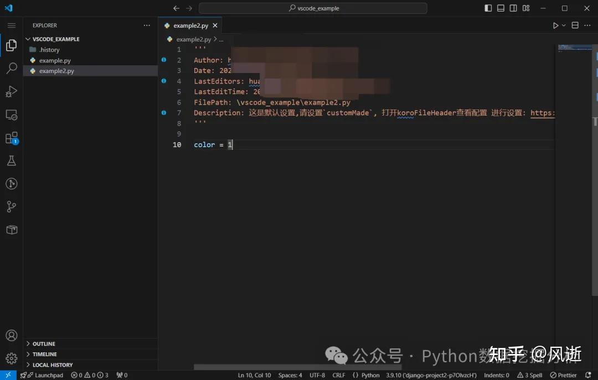Select the example2.py editor tab
598x380 pixels.
[190, 25]
